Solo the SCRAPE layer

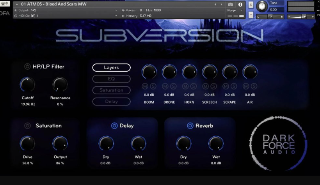(x=234, y=86)
